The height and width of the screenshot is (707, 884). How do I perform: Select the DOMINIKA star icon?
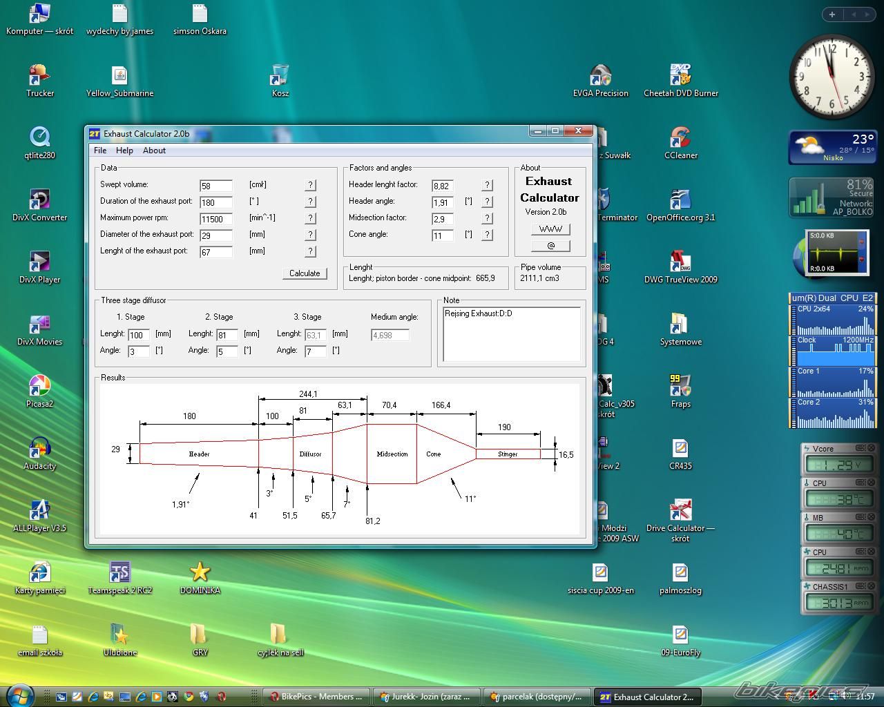pos(200,577)
